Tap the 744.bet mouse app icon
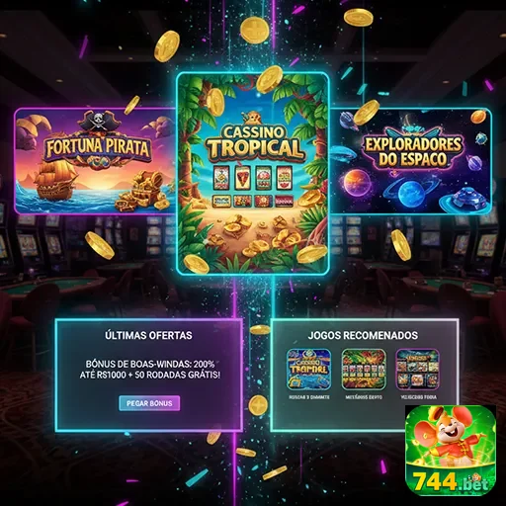 pyautogui.click(x=451, y=451)
